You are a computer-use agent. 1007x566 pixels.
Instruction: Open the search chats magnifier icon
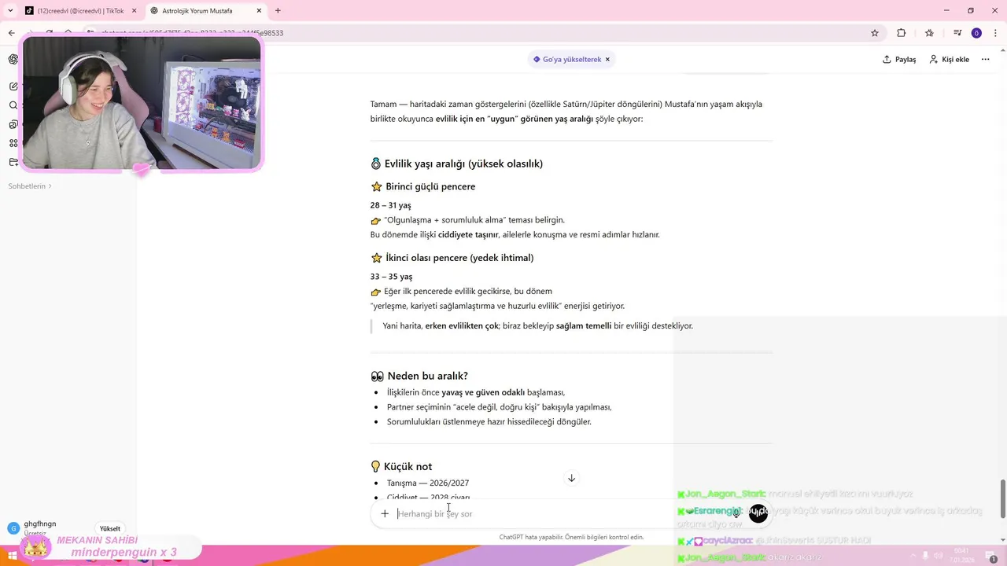pos(13,105)
